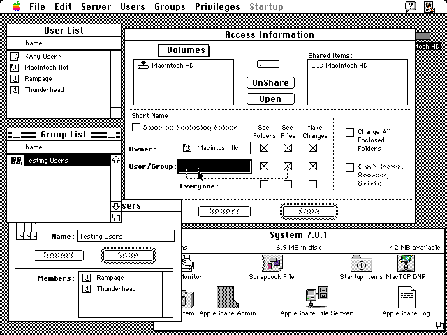This screenshot has height=335, width=447.
Task: Click Revert in Access Information window
Action: click(224, 211)
